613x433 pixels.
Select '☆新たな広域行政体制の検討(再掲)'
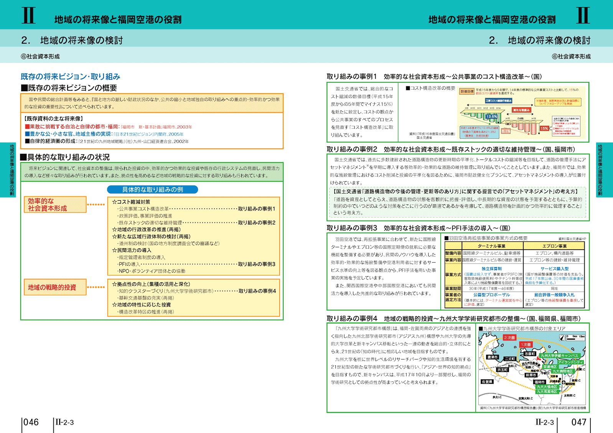click(151, 236)
